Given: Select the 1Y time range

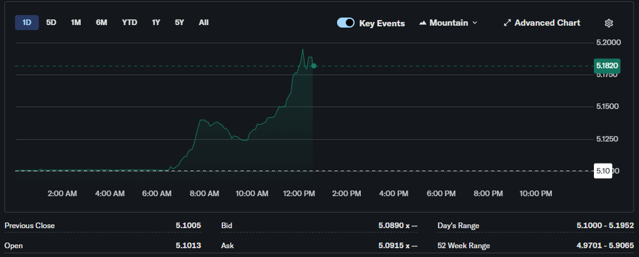Looking at the screenshot, I should pos(156,23).
